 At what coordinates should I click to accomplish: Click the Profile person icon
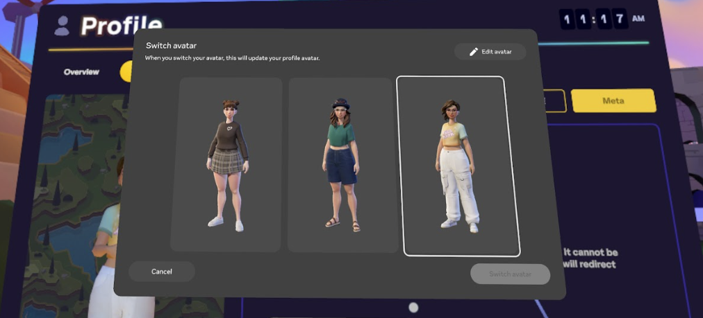tap(63, 26)
